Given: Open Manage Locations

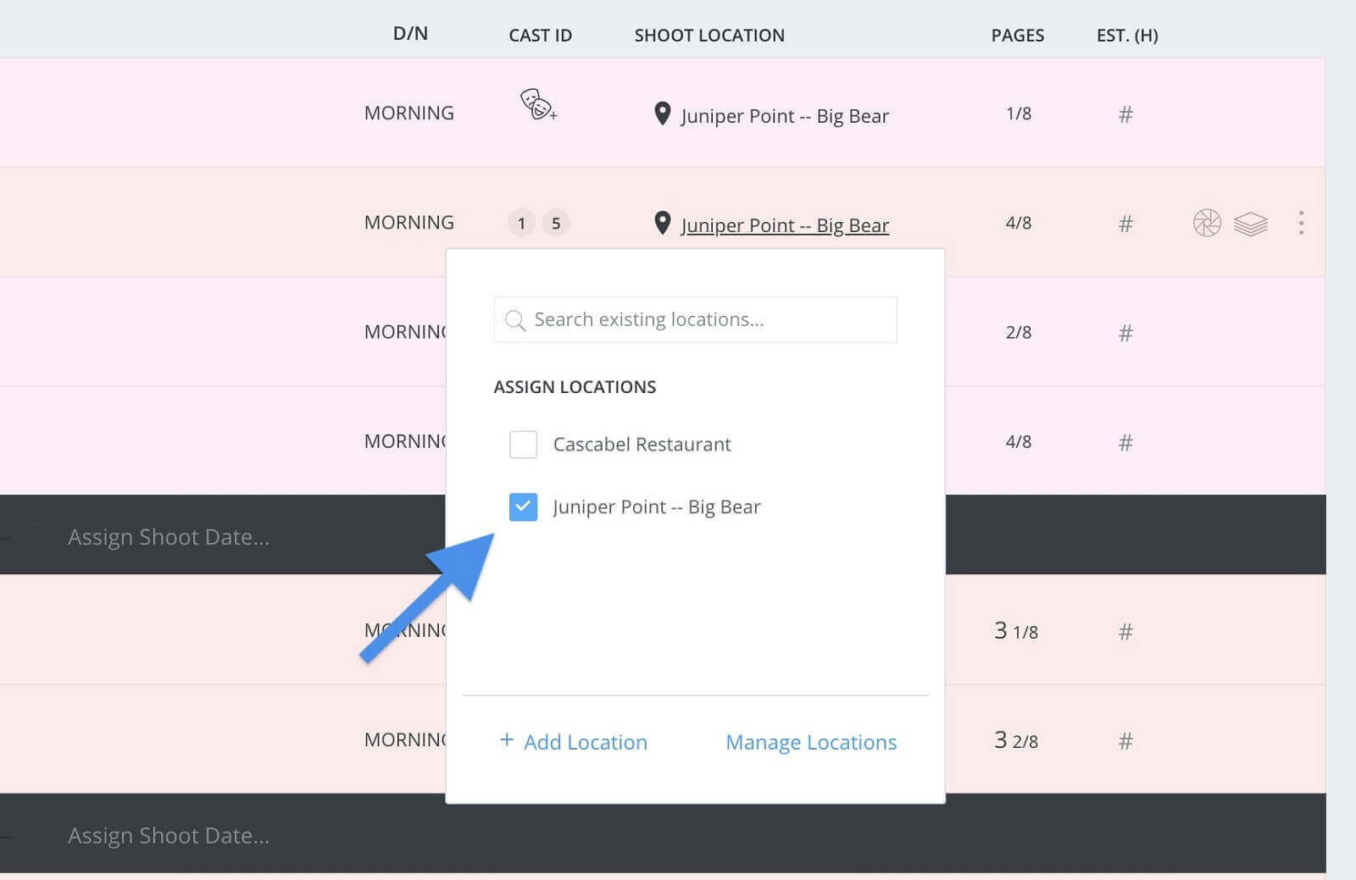Looking at the screenshot, I should (x=810, y=743).
